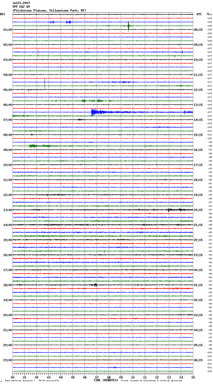
Task: Click the 03:15 UTC time label
Action: 198,315
